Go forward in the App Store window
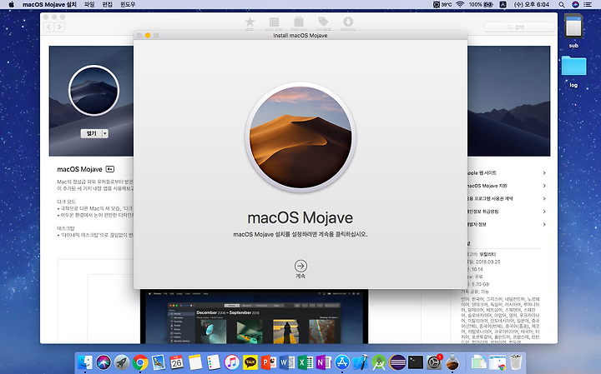The height and width of the screenshot is (374, 601). pos(59,27)
